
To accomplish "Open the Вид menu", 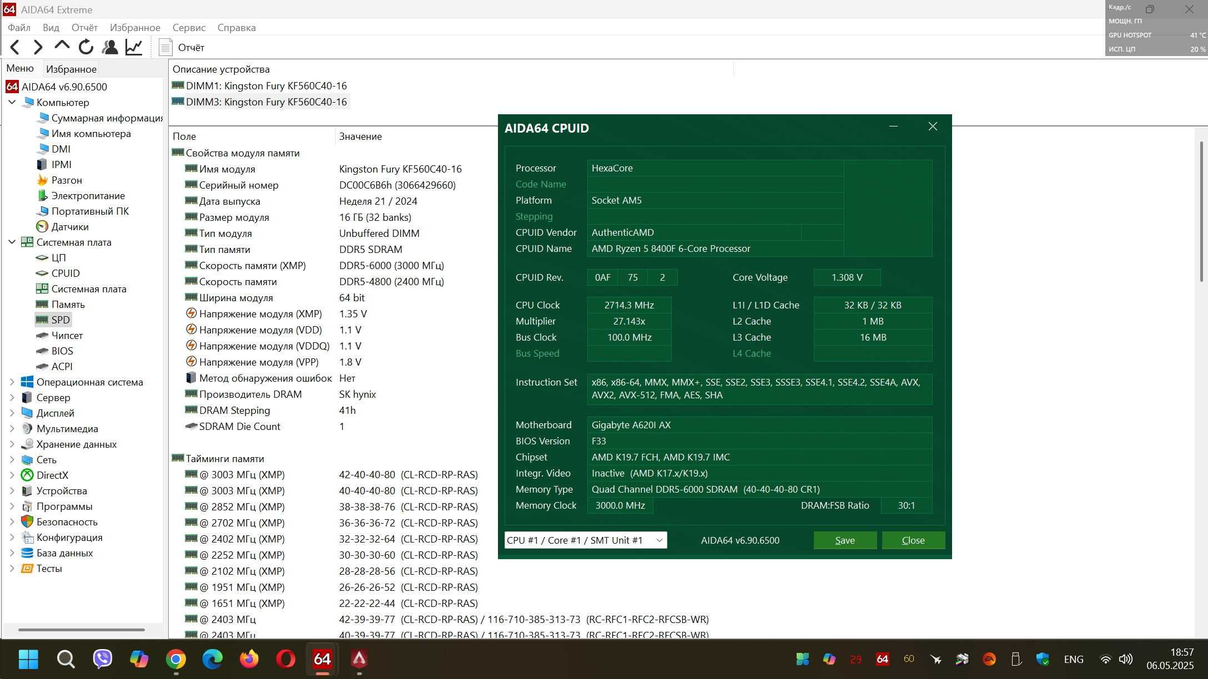I will (51, 27).
